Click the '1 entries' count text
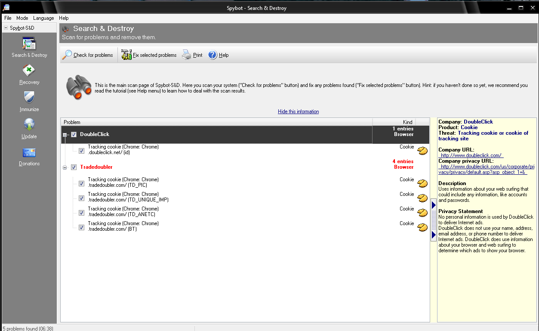Viewport: 539px width, 331px height. point(403,129)
